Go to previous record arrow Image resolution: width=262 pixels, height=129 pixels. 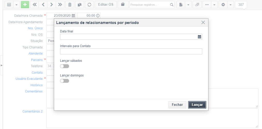pos(43,5)
